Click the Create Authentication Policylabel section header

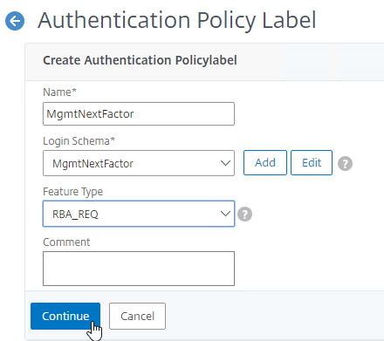pyautogui.click(x=140, y=60)
